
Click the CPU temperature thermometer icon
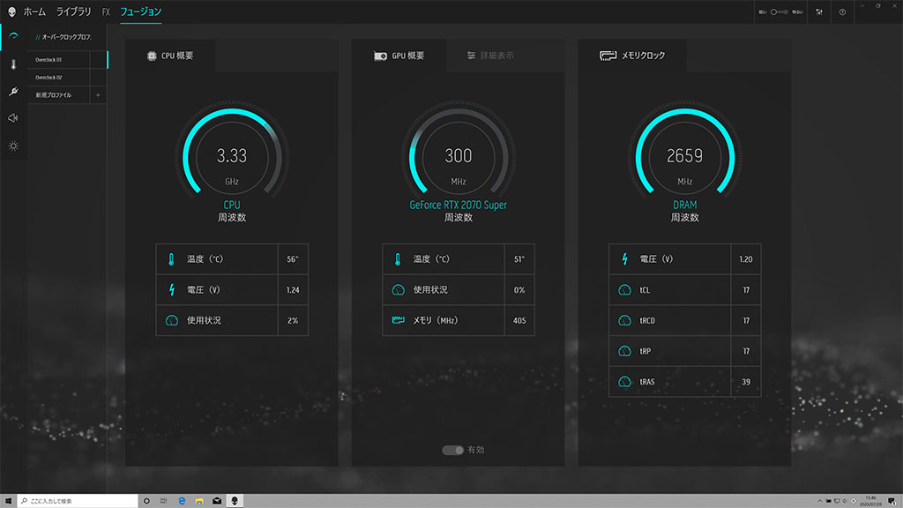[x=171, y=259]
